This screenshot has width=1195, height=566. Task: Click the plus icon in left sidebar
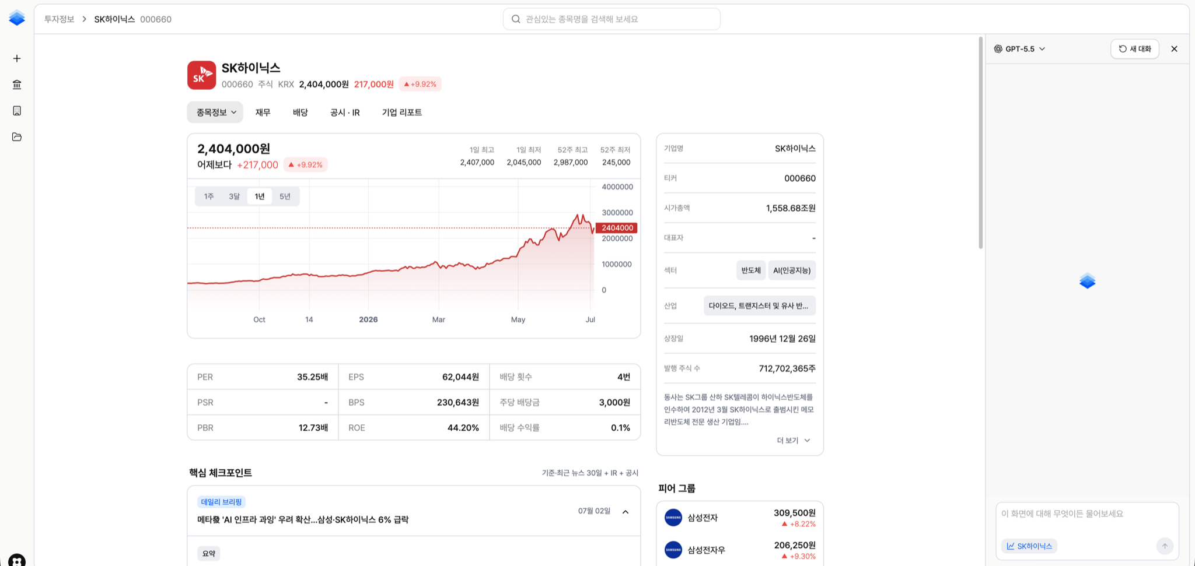[17, 58]
